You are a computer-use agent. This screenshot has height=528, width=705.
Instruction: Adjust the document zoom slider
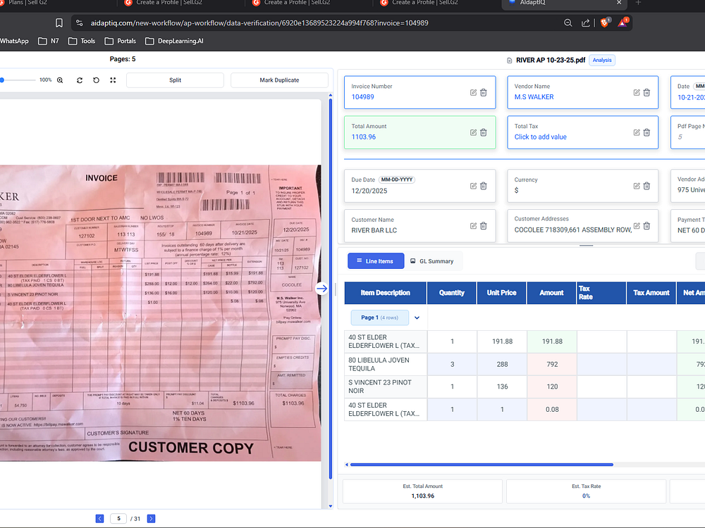(18, 80)
